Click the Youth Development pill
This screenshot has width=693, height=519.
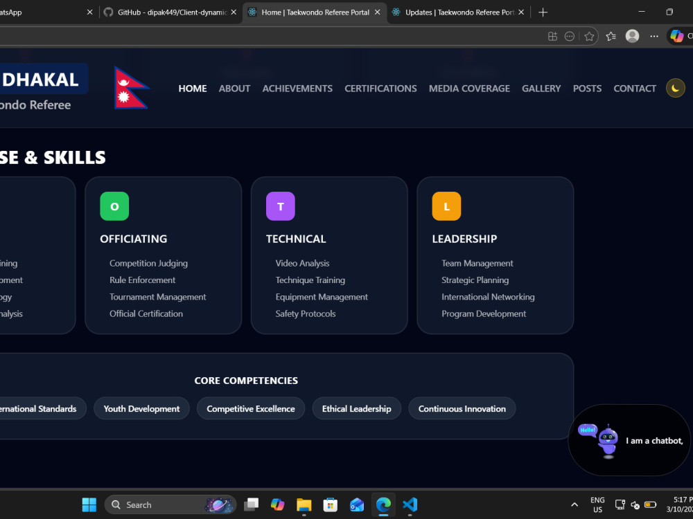(141, 409)
